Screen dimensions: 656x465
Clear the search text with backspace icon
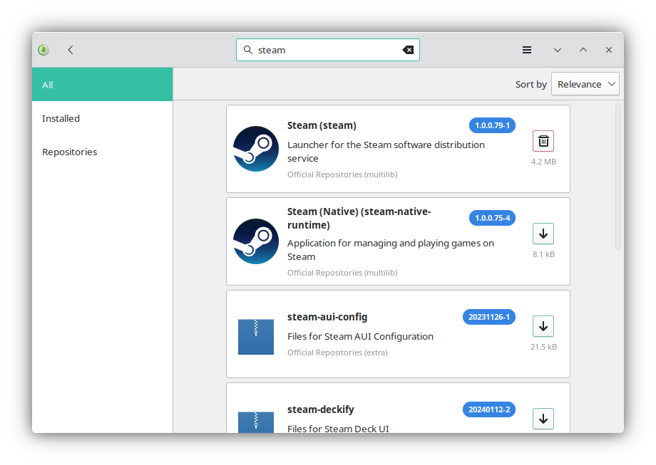(x=408, y=50)
